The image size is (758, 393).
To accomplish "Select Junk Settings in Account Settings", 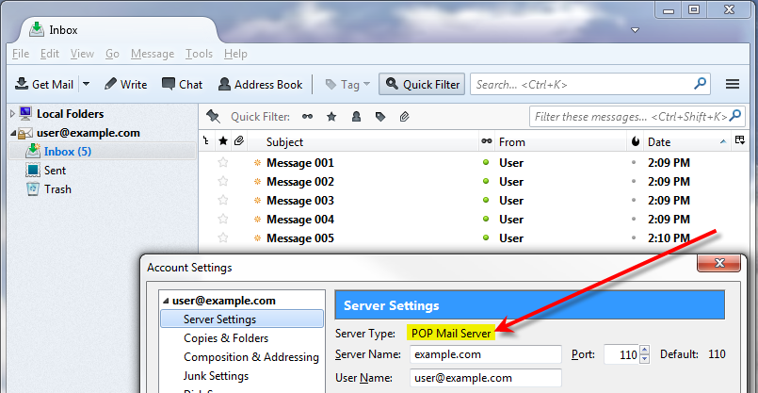I will pyautogui.click(x=216, y=376).
